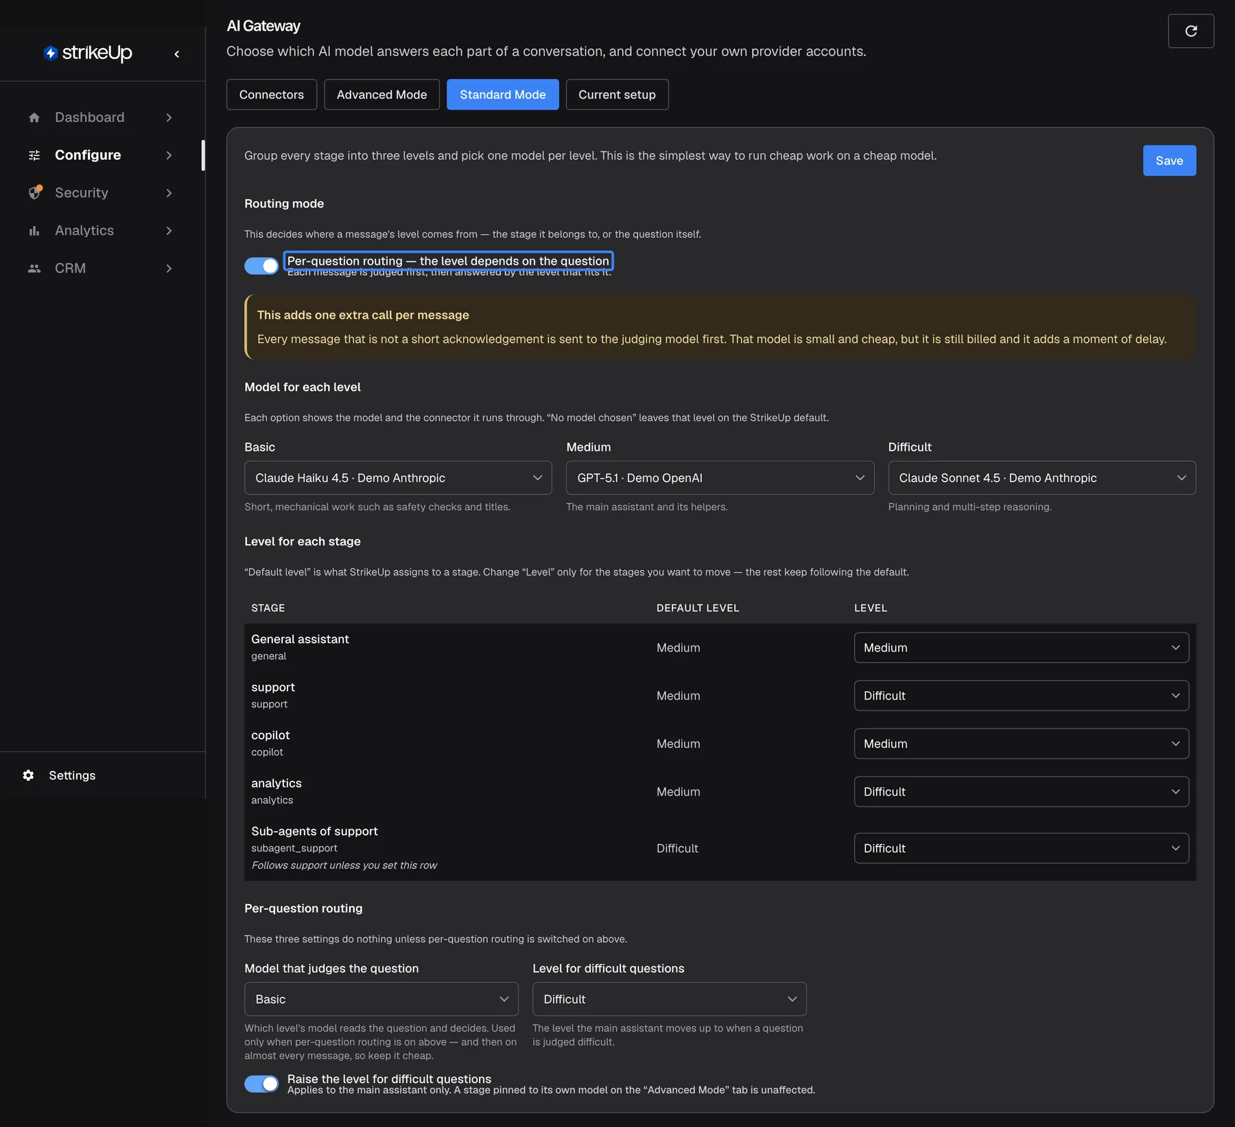Click the Security shield icon
1235x1127 pixels.
point(35,193)
